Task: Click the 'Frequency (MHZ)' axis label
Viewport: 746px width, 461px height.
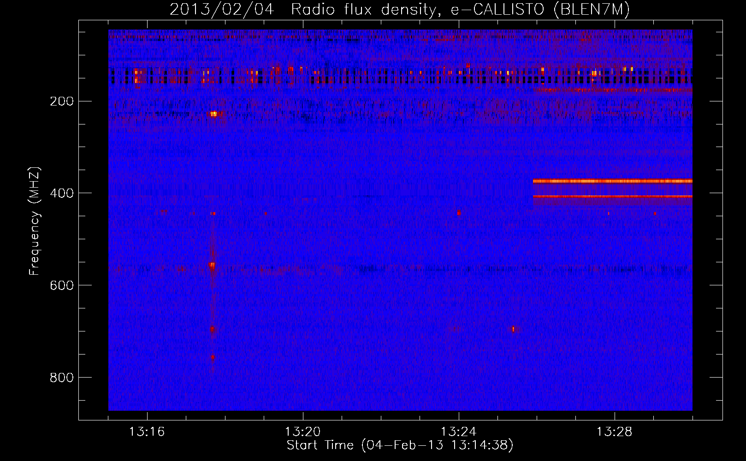Action: 35,221
